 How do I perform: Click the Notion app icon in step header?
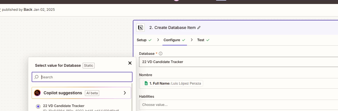(x=141, y=28)
